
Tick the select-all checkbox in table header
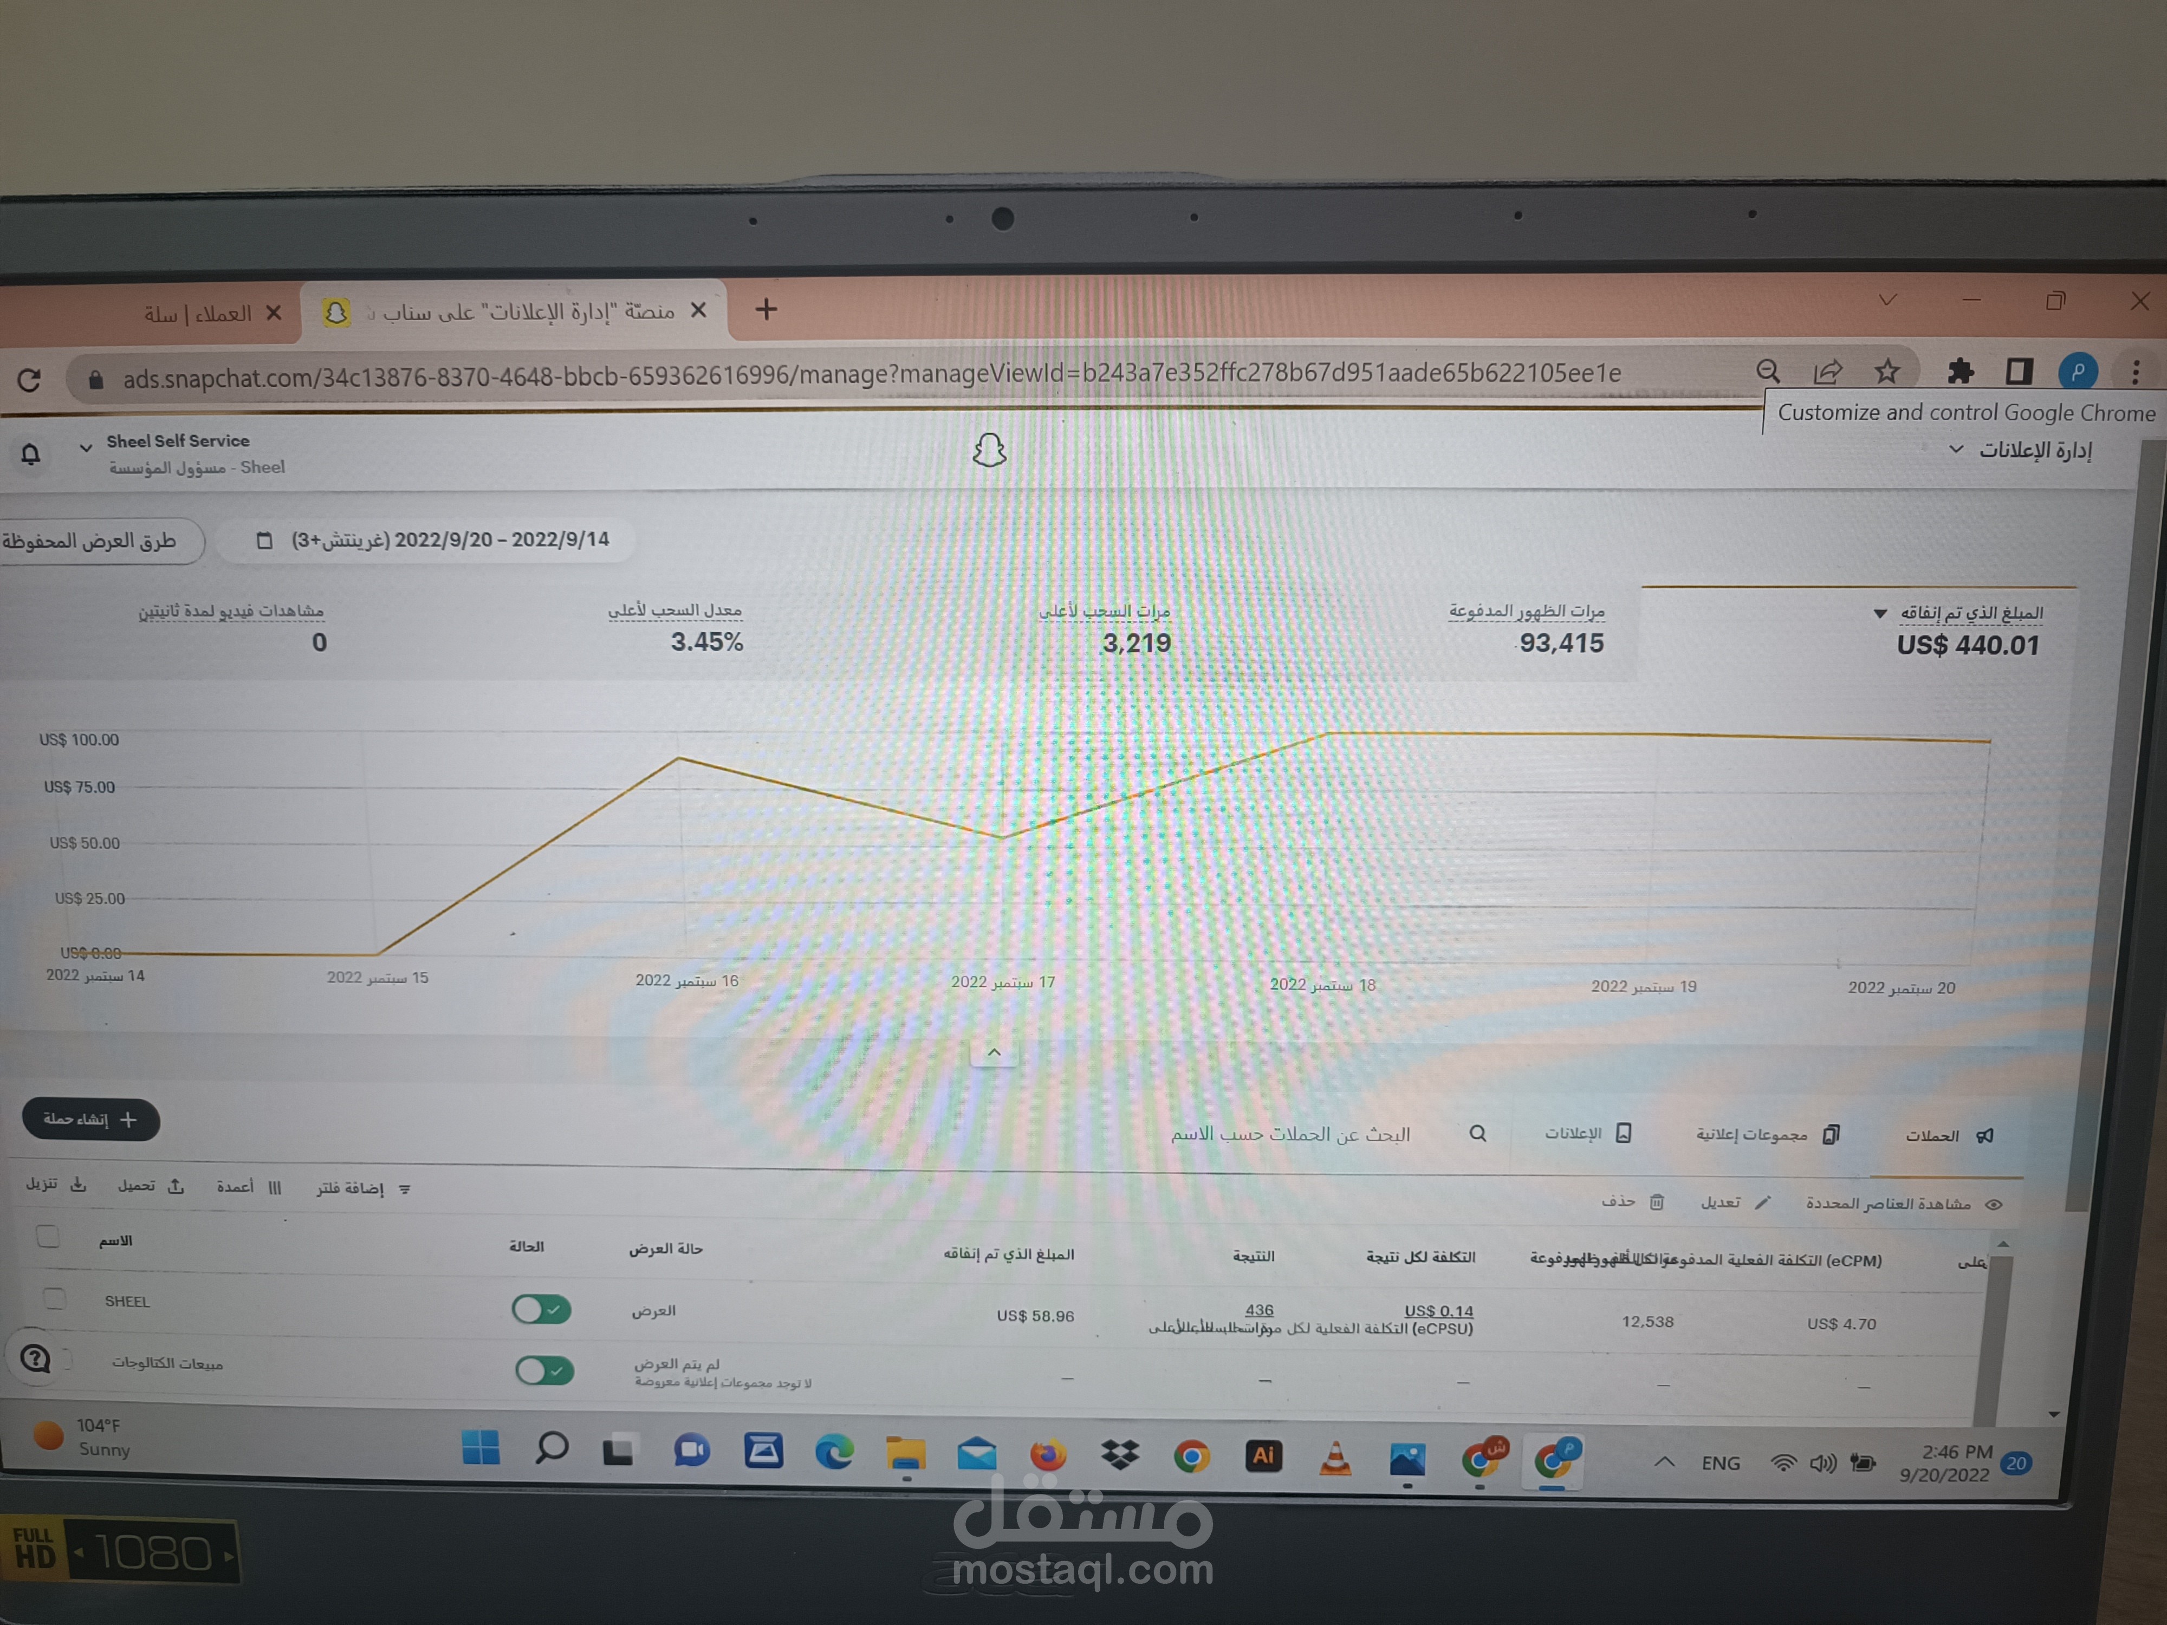click(x=48, y=1236)
